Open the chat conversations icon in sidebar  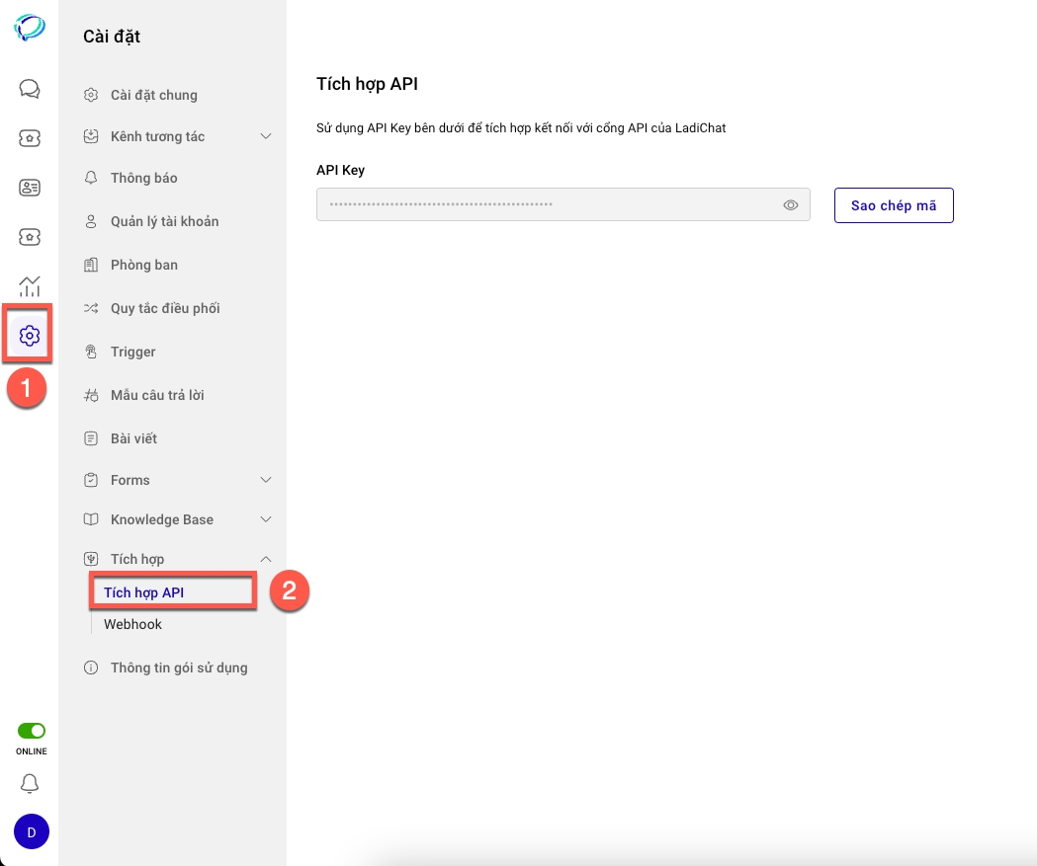click(30, 90)
